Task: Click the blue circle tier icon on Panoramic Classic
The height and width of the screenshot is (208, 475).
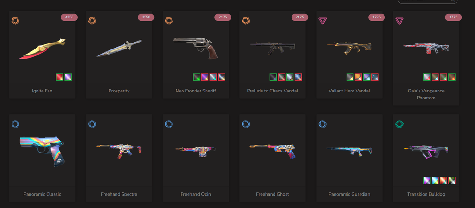Action: 15,124
